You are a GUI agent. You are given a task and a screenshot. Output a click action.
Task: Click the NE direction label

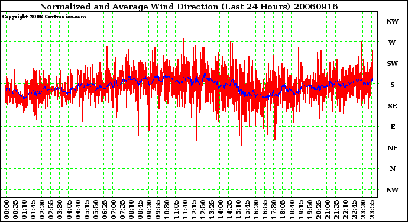point(393,148)
